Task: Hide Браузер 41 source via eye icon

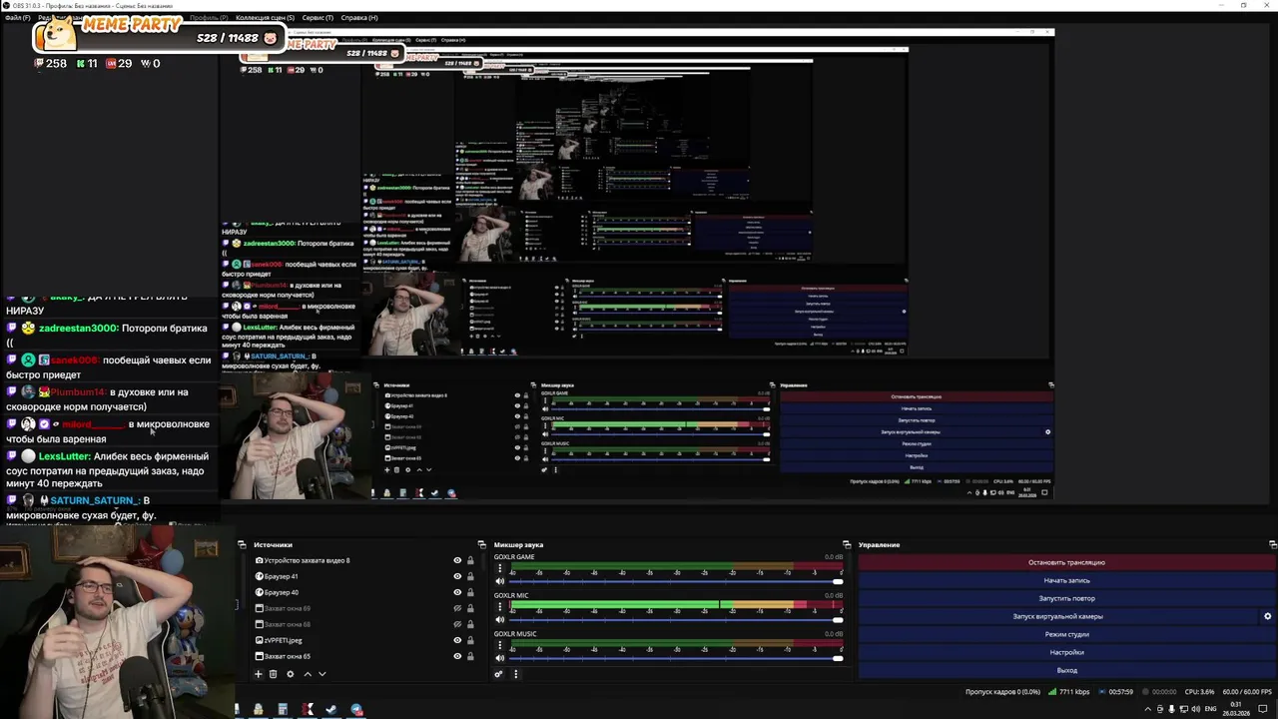Action: point(457,576)
